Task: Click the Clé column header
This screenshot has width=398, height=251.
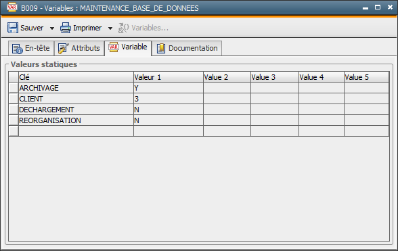Action: point(76,77)
